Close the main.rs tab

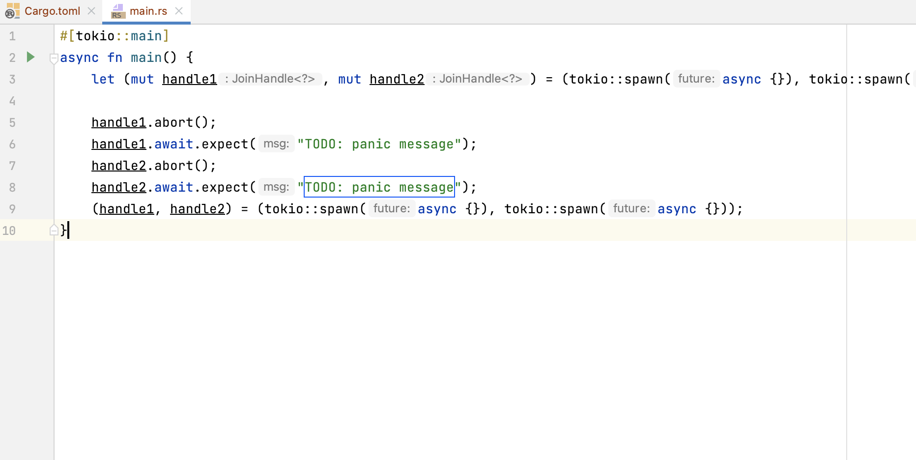pyautogui.click(x=179, y=11)
